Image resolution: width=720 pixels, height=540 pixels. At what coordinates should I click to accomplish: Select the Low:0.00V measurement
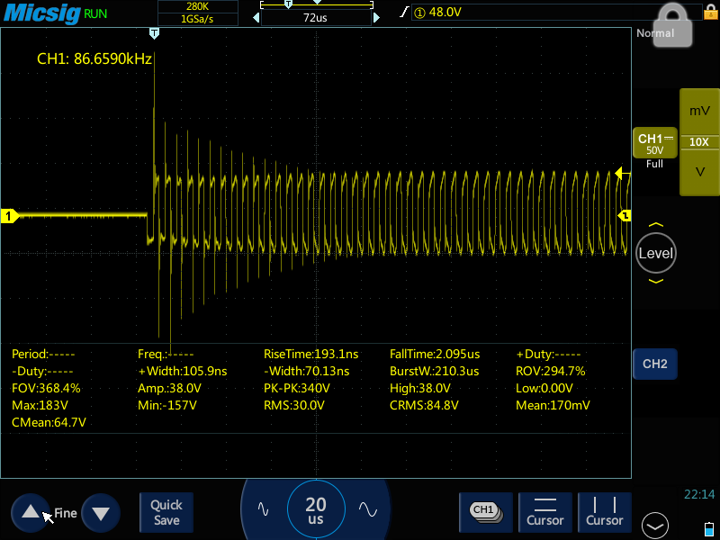pos(544,389)
